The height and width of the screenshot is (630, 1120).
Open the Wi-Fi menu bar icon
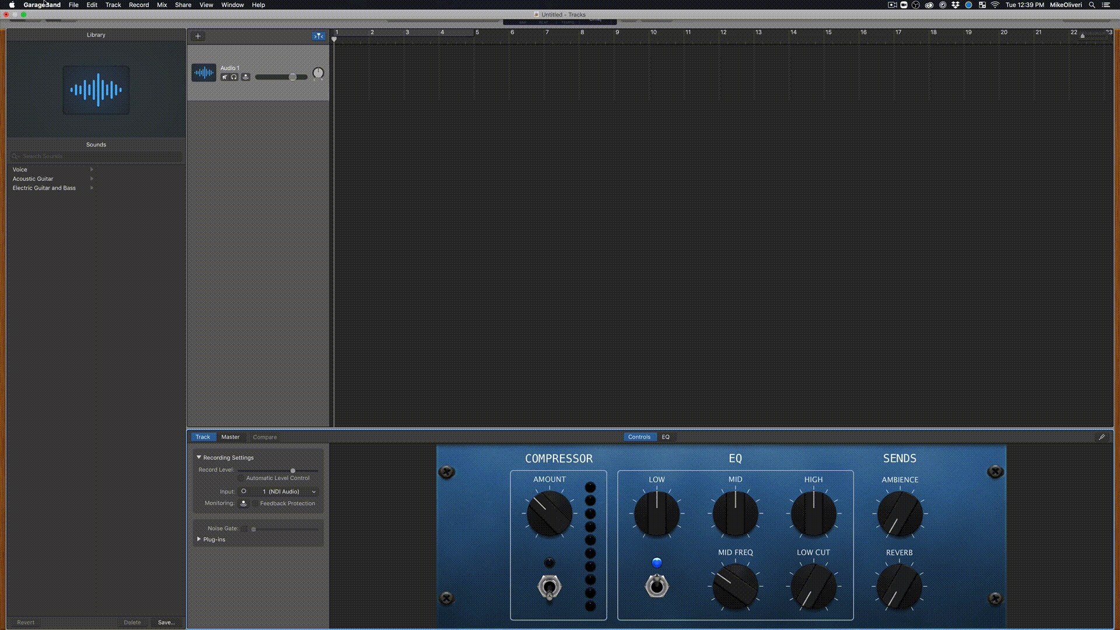coord(995,5)
